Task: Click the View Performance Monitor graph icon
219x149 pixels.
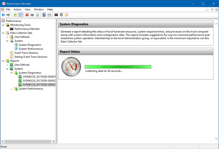Action: pyautogui.click(x=56, y=15)
